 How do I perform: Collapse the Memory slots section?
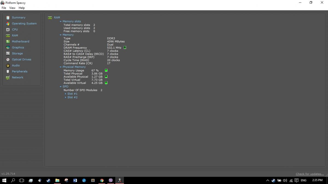[61, 21]
